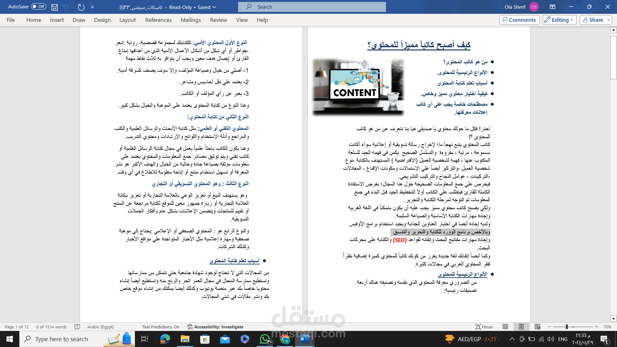Click 'Page 1 of 12' in status bar
The width and height of the screenshot is (617, 347).
point(17,327)
